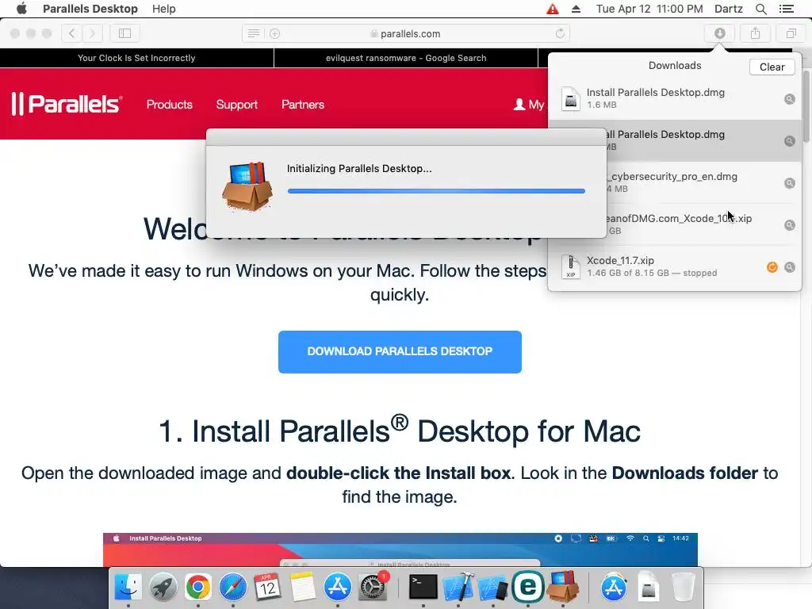The width and height of the screenshot is (812, 609).
Task: Switch to 'Your Clock Is Set Incorrectly' tab
Action: click(136, 58)
